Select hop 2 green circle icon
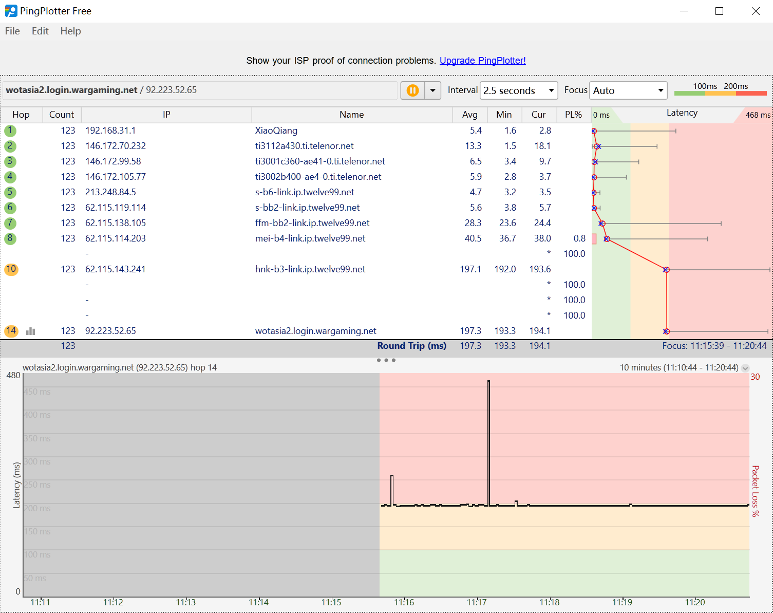 click(x=10, y=146)
